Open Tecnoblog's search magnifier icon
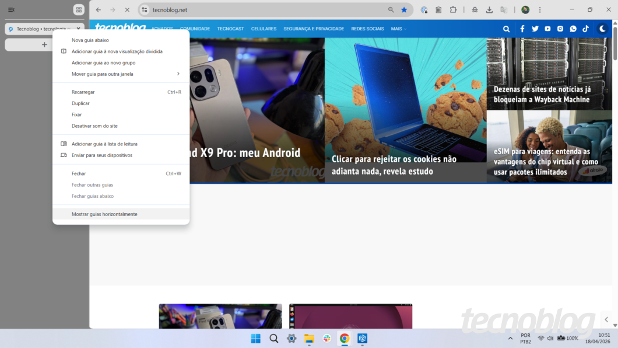The height and width of the screenshot is (348, 618). 505,29
